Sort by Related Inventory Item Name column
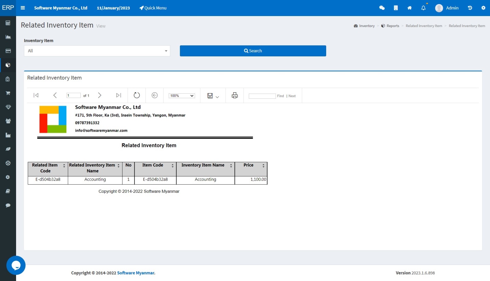490x281 pixels. 118,165
